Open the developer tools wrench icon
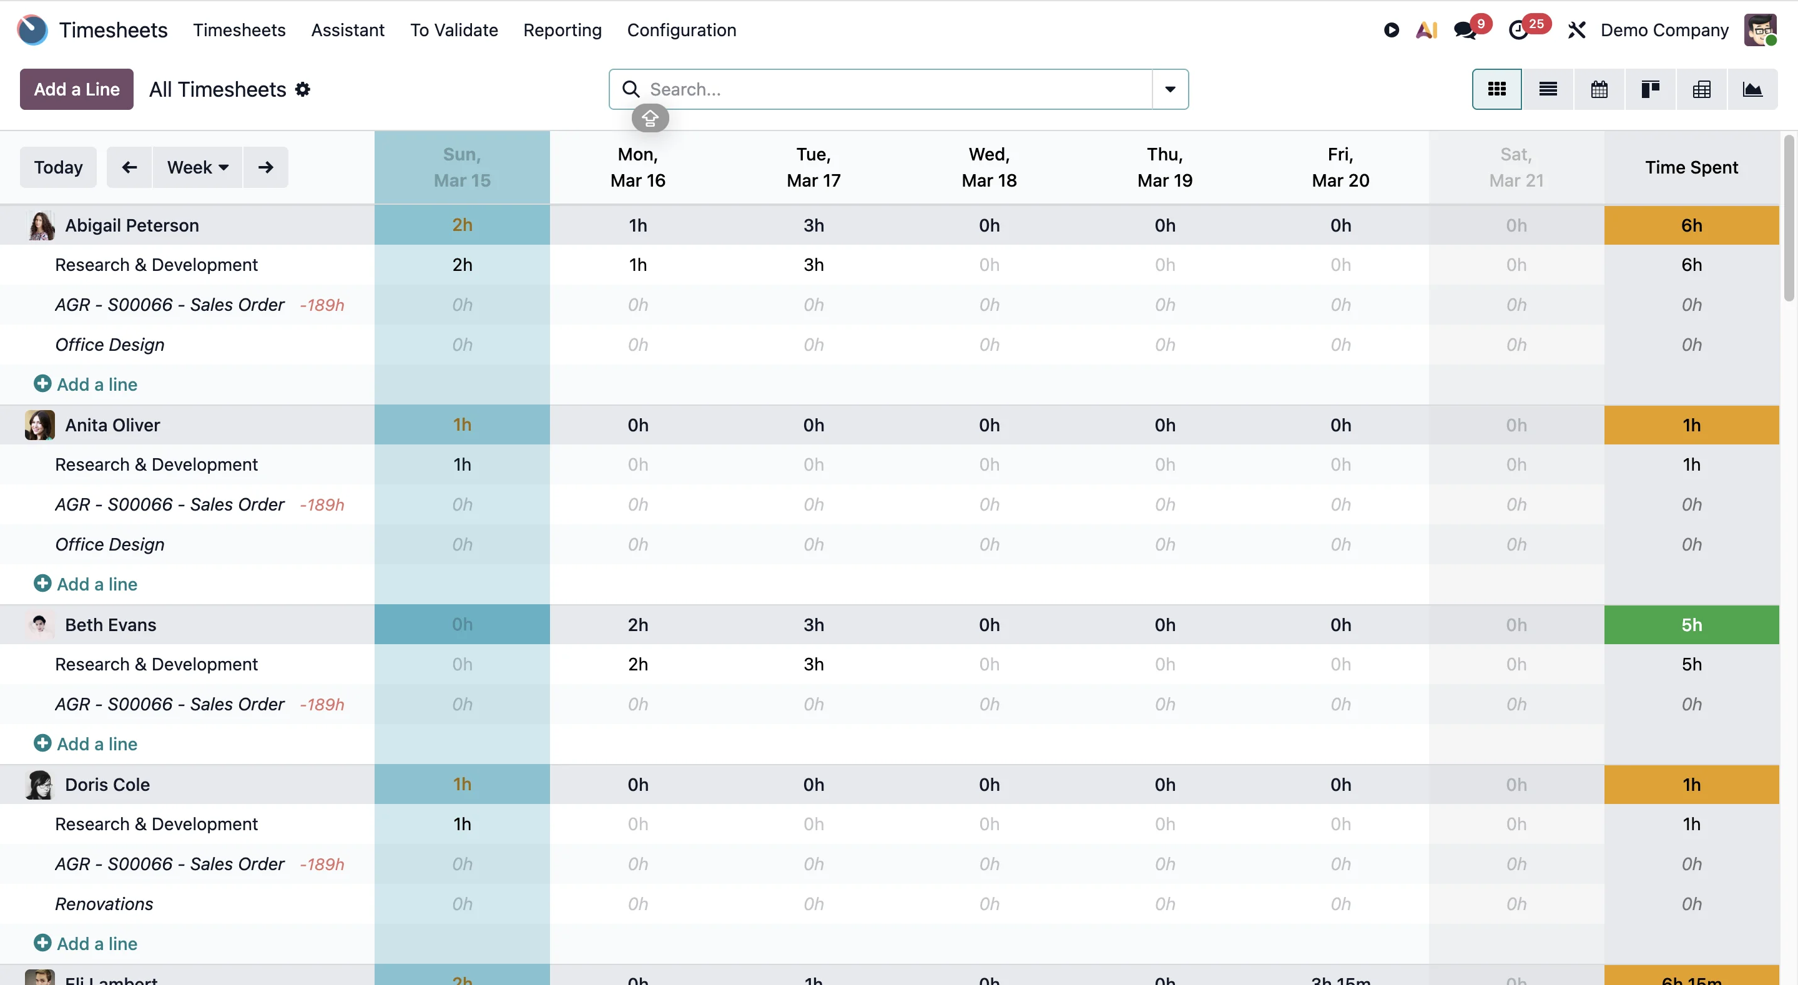The height and width of the screenshot is (985, 1798). [x=1577, y=30]
